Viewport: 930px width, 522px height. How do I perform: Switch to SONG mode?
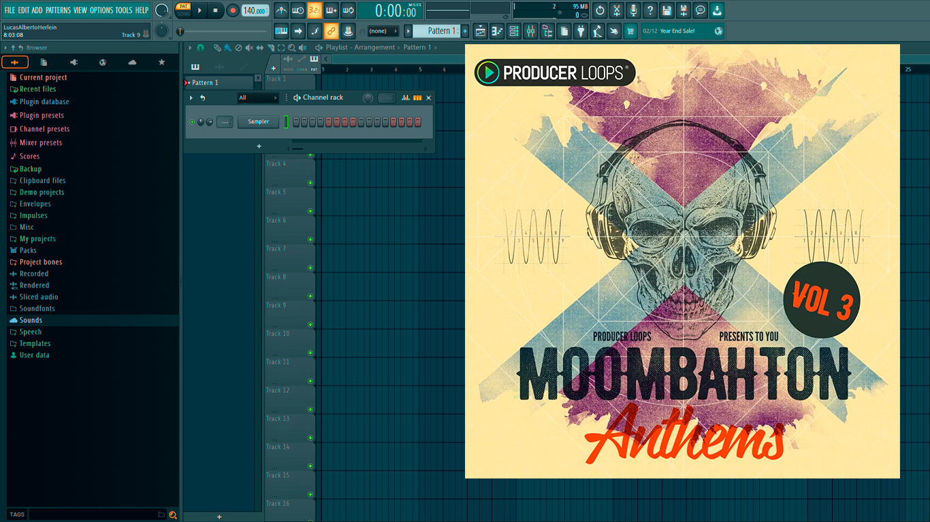coord(183,14)
